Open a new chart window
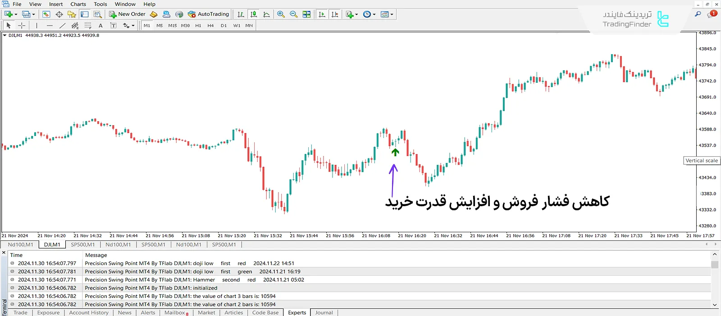Image resolution: width=721 pixels, height=316 pixels. click(8, 14)
